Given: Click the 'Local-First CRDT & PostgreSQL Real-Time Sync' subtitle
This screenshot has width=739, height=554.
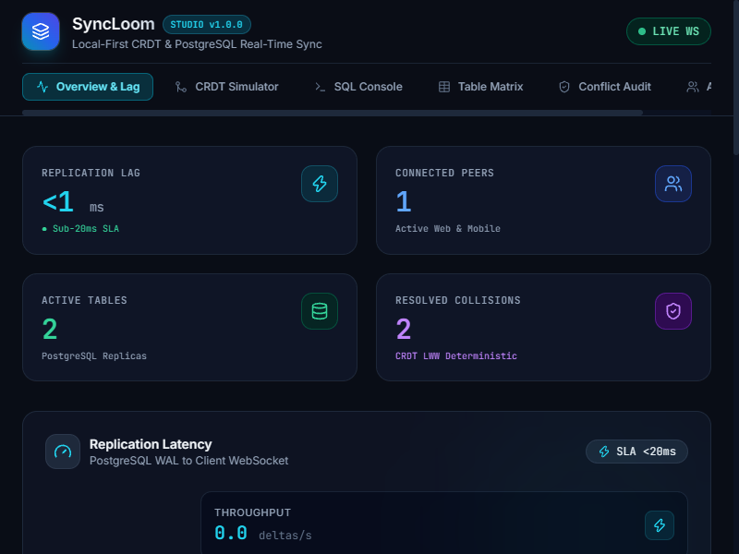Looking at the screenshot, I should [197, 44].
